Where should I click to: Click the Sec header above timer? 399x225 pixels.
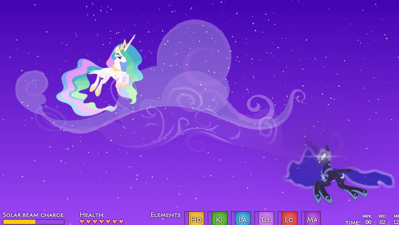click(382, 216)
